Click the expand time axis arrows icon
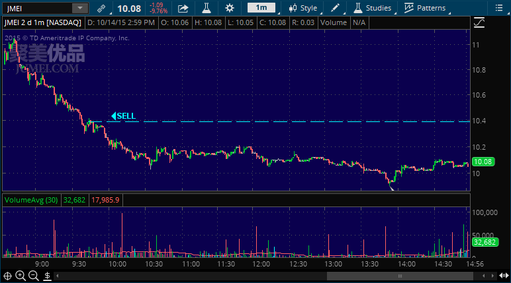Viewport: 511px width, 283px height. point(504,276)
